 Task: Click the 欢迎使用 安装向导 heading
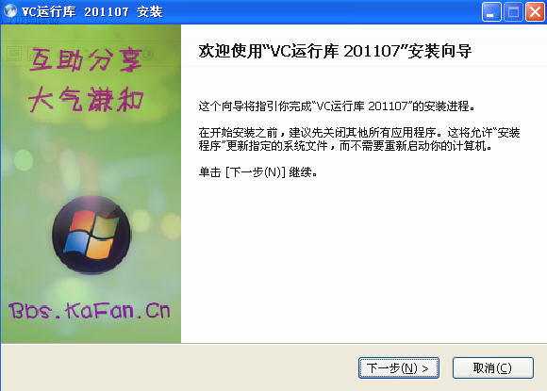(x=335, y=52)
